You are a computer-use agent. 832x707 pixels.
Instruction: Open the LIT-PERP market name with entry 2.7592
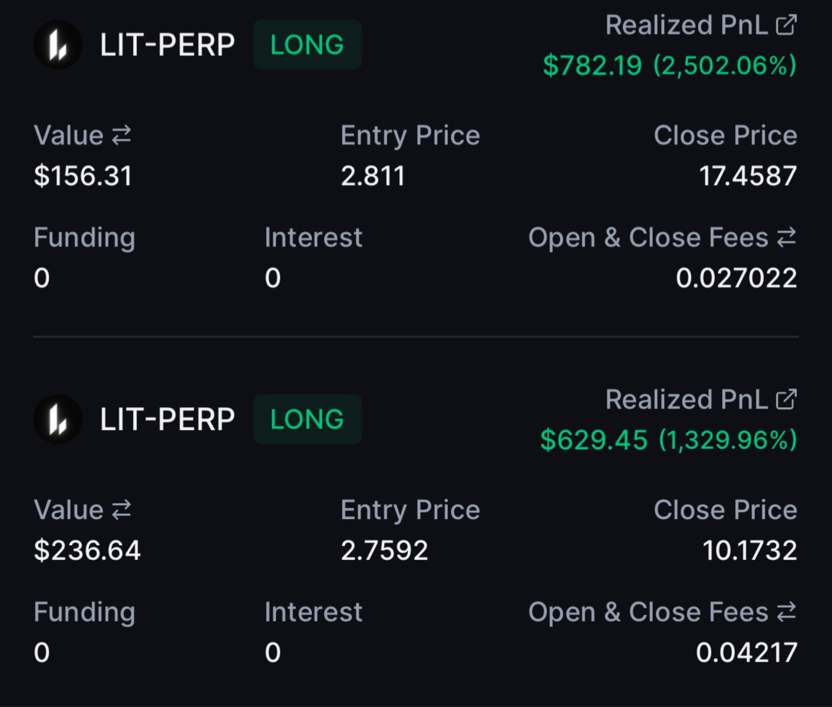click(x=167, y=419)
